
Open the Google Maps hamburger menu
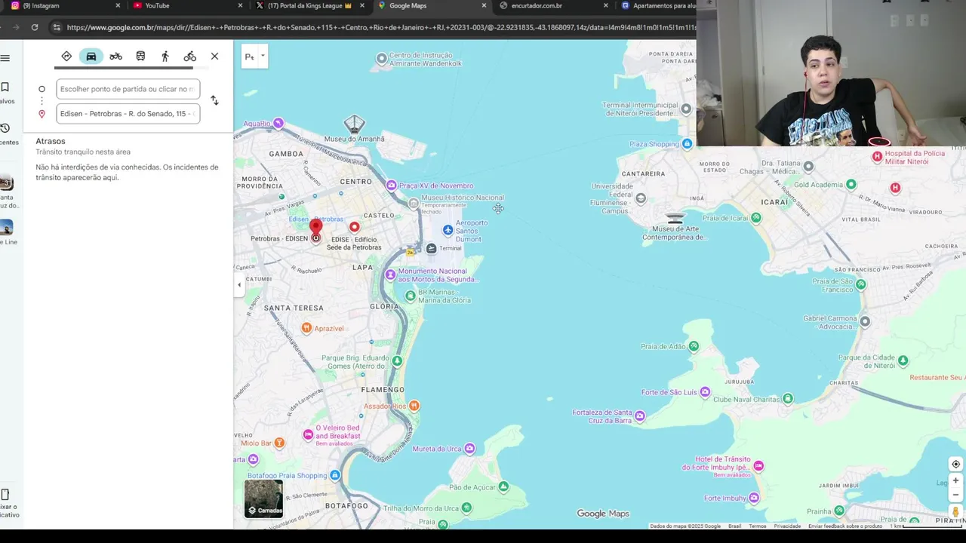pyautogui.click(x=5, y=58)
